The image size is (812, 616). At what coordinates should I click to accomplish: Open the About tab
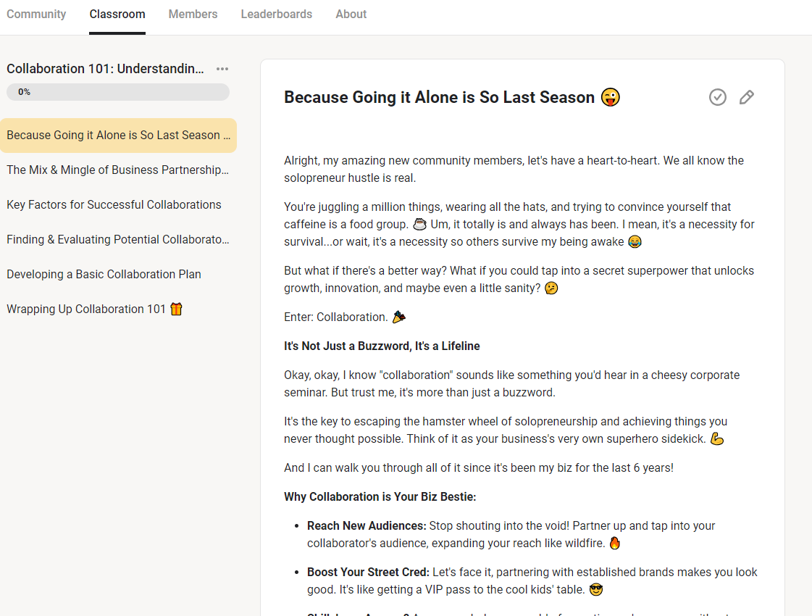[x=351, y=14]
